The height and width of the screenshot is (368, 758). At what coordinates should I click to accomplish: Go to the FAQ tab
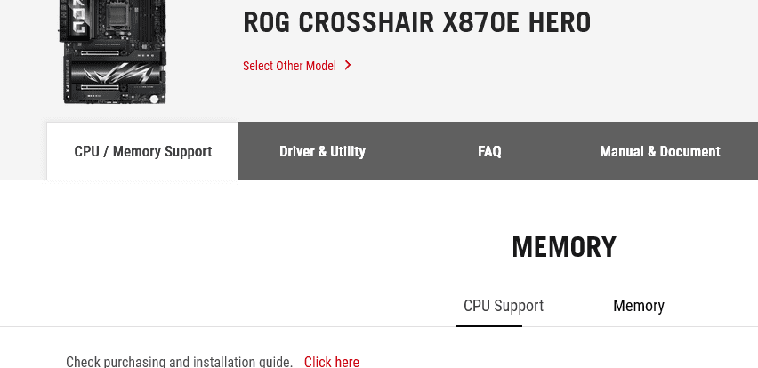489,151
